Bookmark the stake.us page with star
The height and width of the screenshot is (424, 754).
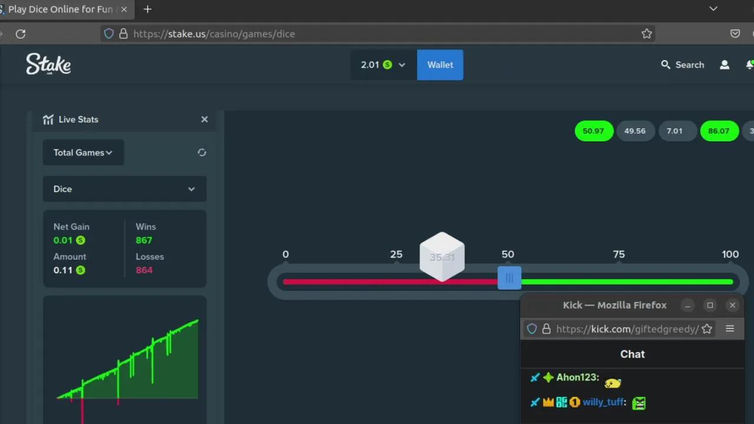click(x=647, y=34)
